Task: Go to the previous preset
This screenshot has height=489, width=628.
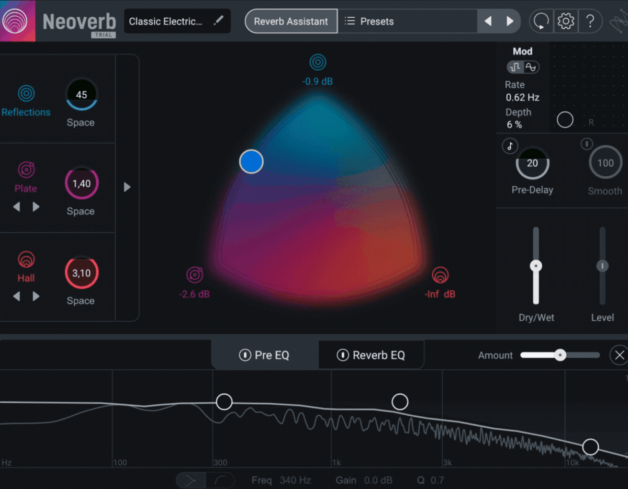Action: coord(488,21)
